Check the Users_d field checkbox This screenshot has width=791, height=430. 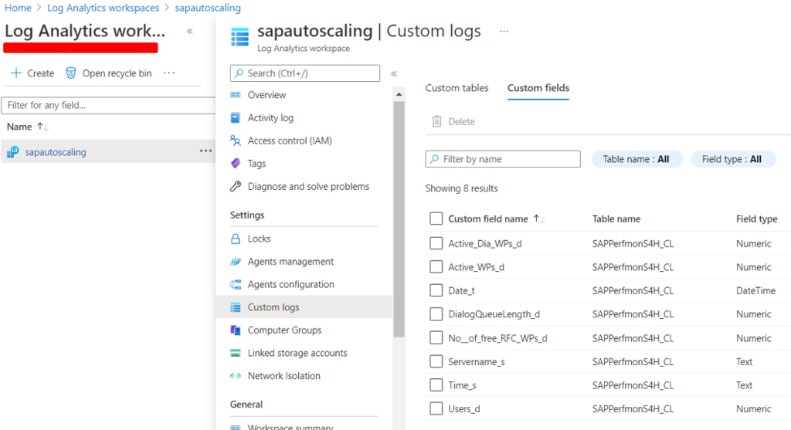coord(436,408)
